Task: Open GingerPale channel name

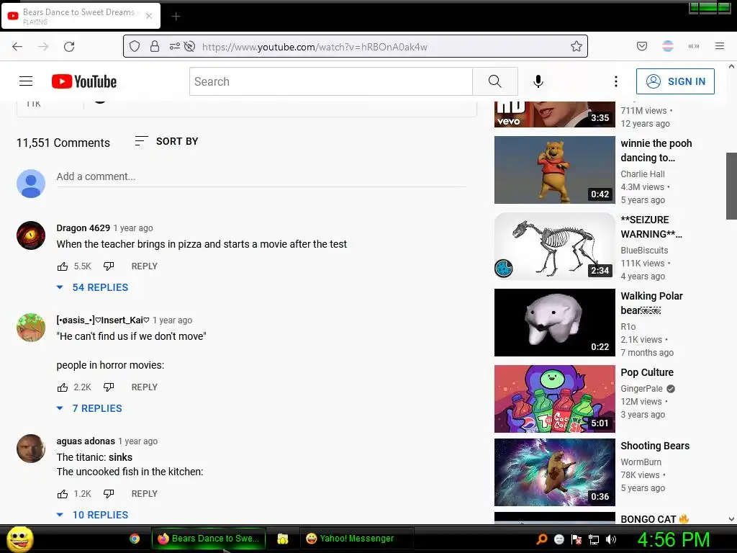Action: (641, 388)
